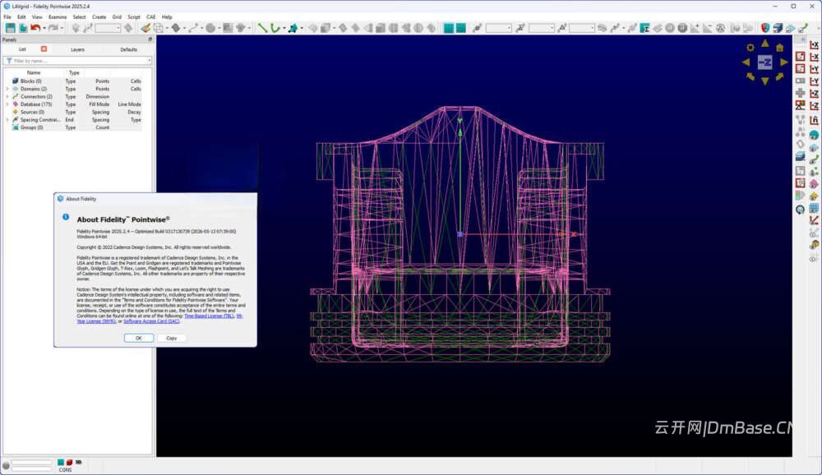822x475 pixels.
Task: Click the Save icon in the toolbar
Action: click(11, 28)
